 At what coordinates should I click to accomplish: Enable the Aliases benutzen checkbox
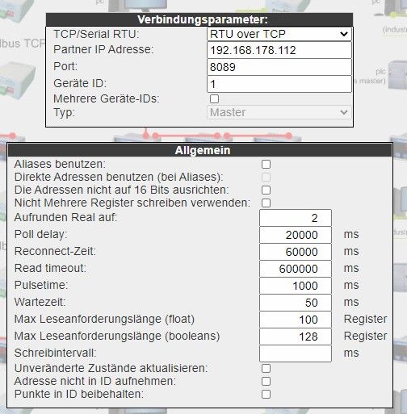(266, 165)
